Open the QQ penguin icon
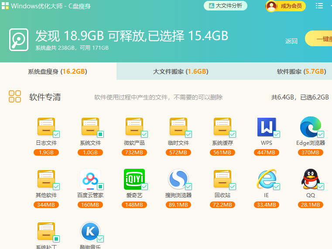The height and width of the screenshot is (249, 332). [310, 179]
